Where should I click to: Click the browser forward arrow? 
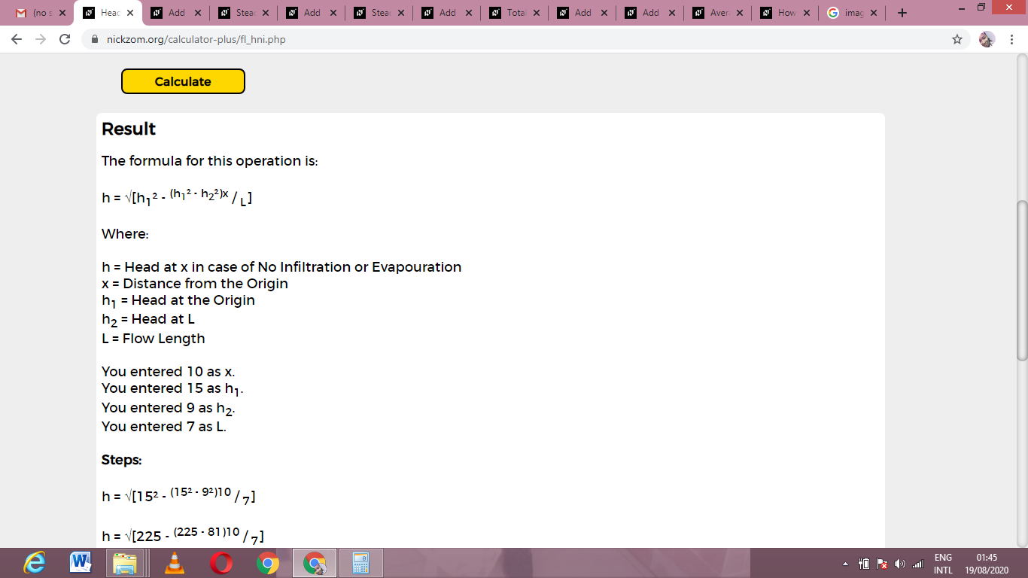click(41, 39)
